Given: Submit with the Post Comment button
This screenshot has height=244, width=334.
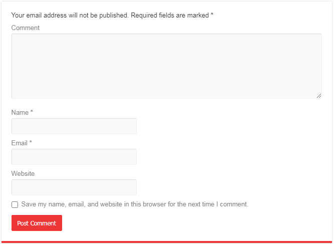Looking at the screenshot, I should (x=37, y=223).
